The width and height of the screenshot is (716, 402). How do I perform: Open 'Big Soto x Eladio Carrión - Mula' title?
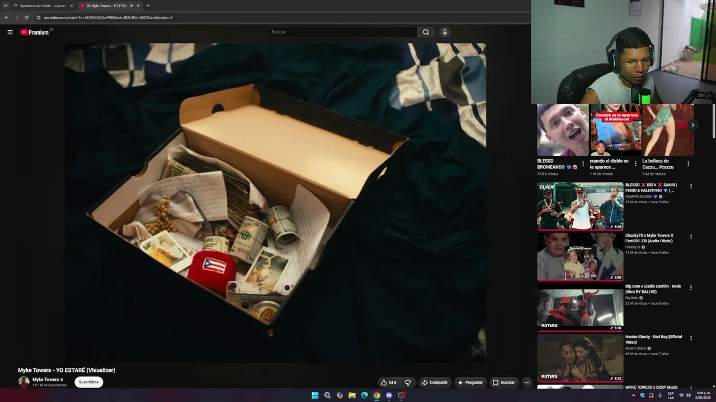coord(653,289)
